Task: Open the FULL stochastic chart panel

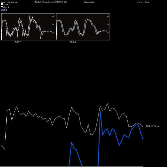Action: coord(83,27)
